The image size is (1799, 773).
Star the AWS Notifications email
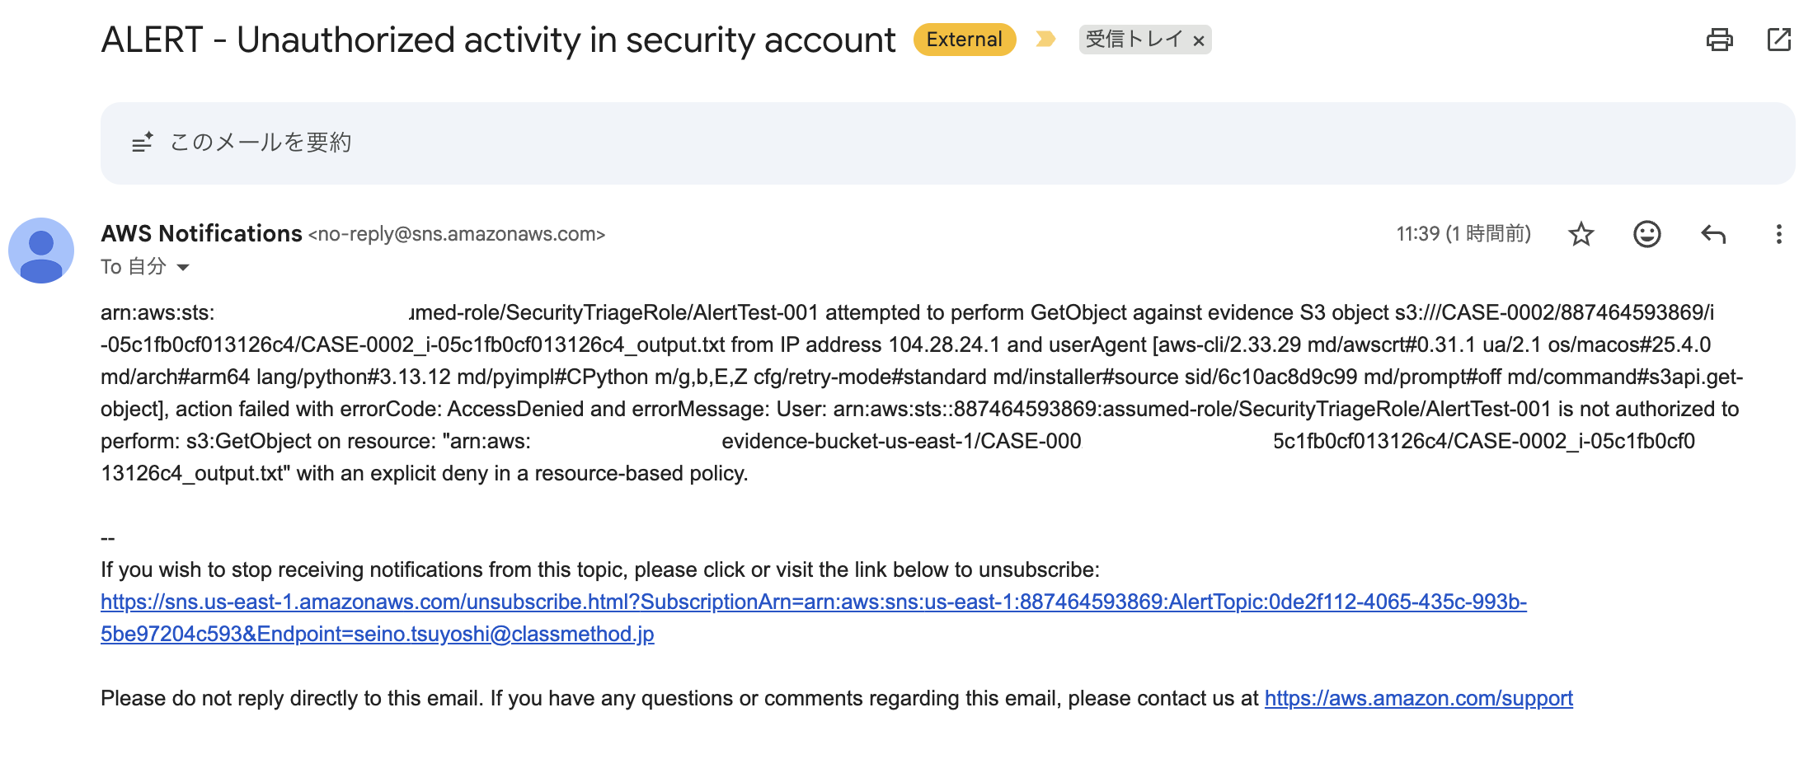[1581, 235]
